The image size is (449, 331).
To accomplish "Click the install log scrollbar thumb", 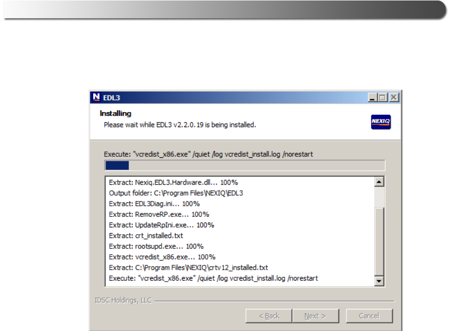I will coord(379,242).
